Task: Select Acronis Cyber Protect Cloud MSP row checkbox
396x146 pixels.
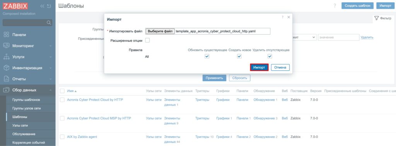Action: (x=62, y=118)
